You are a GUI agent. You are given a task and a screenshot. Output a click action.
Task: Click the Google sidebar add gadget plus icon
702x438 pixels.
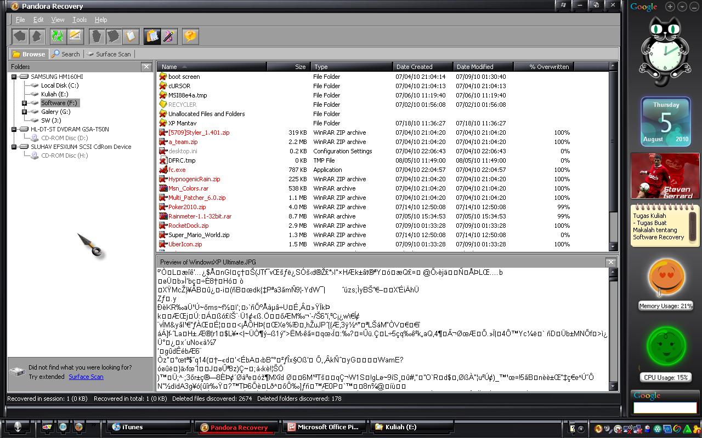pos(670,7)
